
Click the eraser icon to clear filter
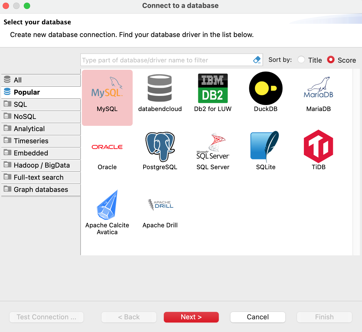click(x=257, y=60)
